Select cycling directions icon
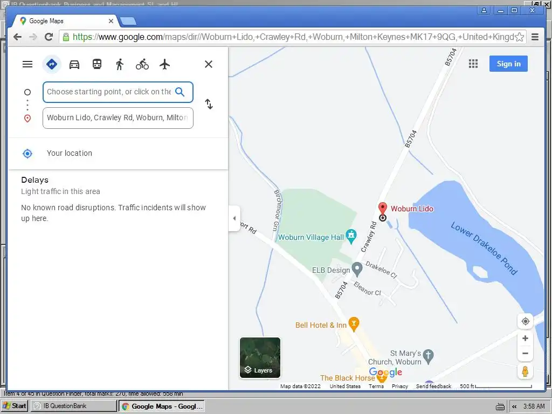The height and width of the screenshot is (414, 552). pyautogui.click(x=142, y=65)
